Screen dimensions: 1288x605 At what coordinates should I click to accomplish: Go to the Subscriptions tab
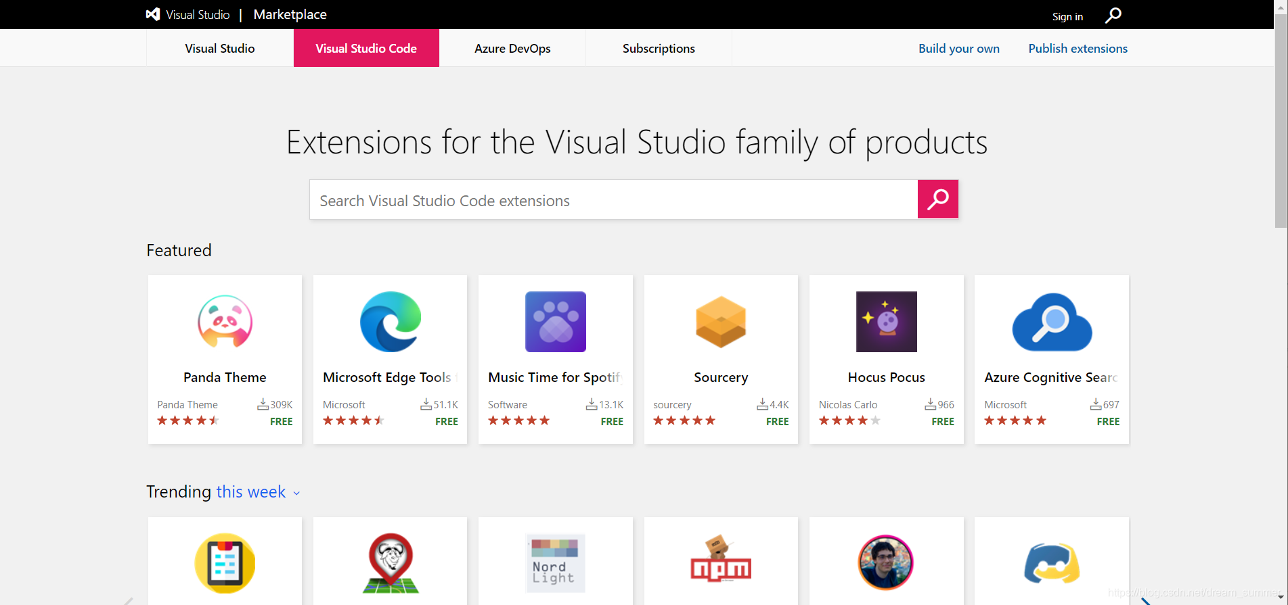[x=659, y=48]
